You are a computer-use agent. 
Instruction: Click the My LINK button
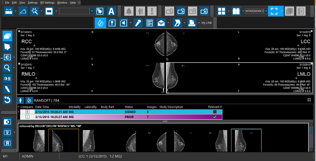[207, 23]
